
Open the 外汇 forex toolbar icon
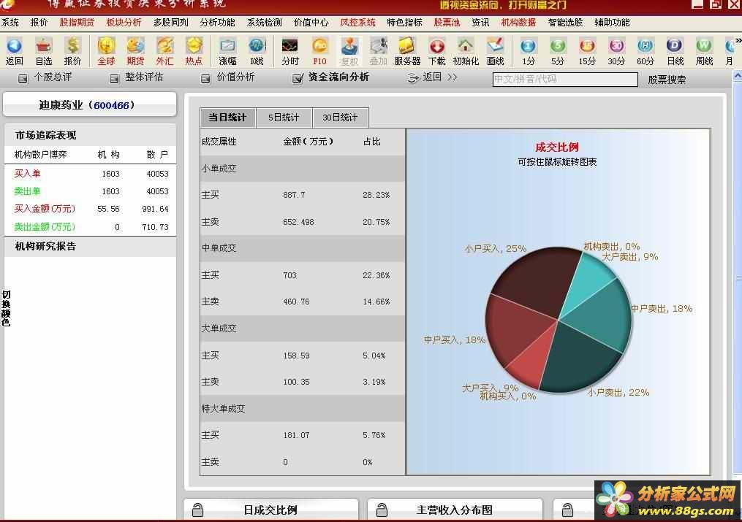(164, 52)
